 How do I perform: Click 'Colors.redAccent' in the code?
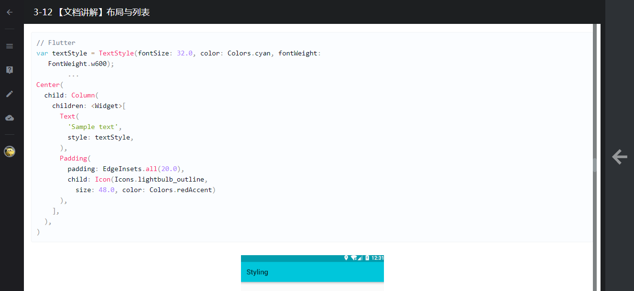tap(181, 190)
